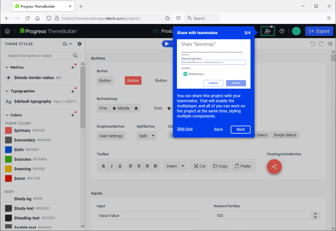Image resolution: width=336 pixels, height=231 pixels.
Task: Toggle underline formatting in the Toolbar preview
Action: pyautogui.click(x=120, y=166)
